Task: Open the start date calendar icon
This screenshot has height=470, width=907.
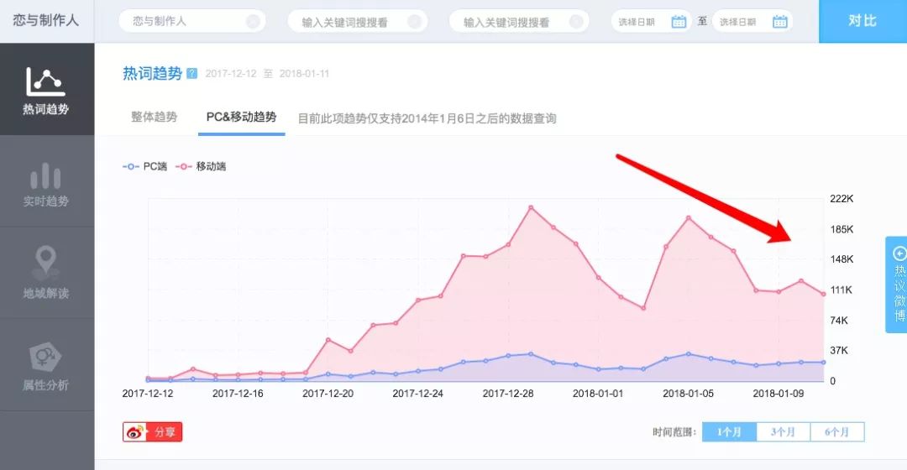Action: pyautogui.click(x=679, y=22)
